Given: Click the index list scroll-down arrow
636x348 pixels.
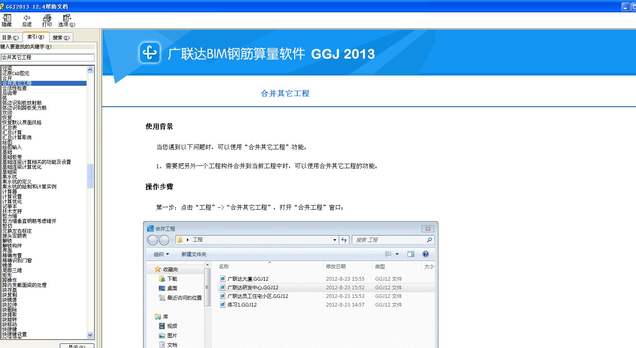Looking at the screenshot, I should tap(90, 335).
